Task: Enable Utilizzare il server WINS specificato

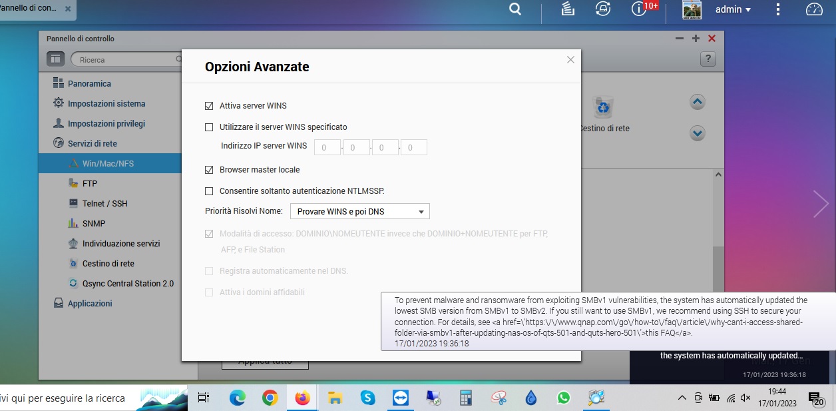Action: tap(209, 127)
